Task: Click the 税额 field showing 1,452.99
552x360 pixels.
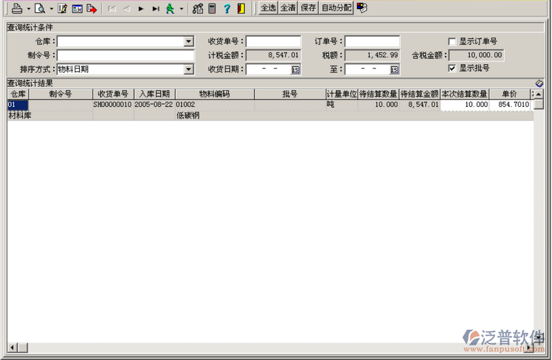Action: [372, 55]
